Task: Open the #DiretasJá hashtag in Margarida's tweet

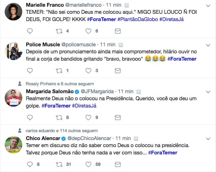Action: 84,106
